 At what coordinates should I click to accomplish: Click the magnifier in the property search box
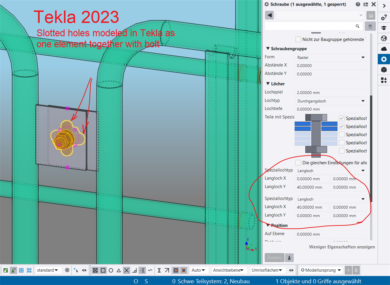357,26
